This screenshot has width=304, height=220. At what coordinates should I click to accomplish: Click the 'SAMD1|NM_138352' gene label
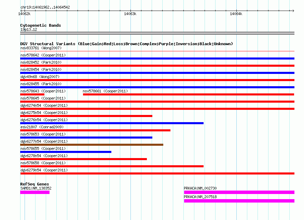[x=36, y=188]
